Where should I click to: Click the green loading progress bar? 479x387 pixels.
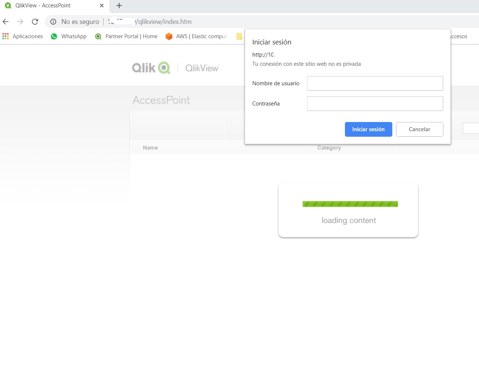point(350,204)
